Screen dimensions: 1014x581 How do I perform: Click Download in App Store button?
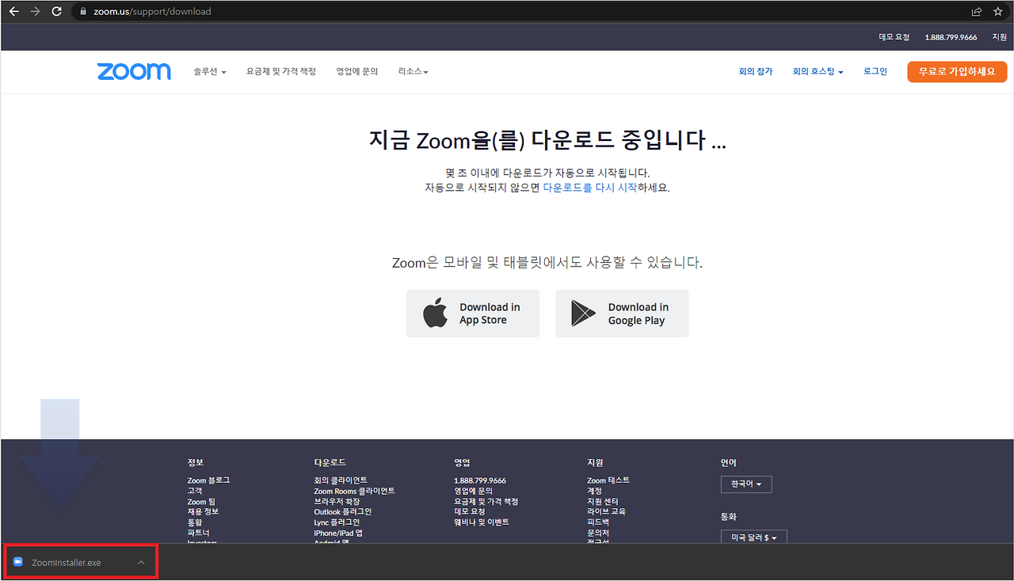(x=473, y=313)
